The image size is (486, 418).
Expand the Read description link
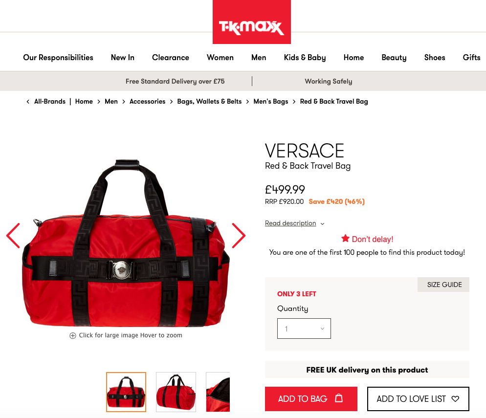(x=290, y=223)
